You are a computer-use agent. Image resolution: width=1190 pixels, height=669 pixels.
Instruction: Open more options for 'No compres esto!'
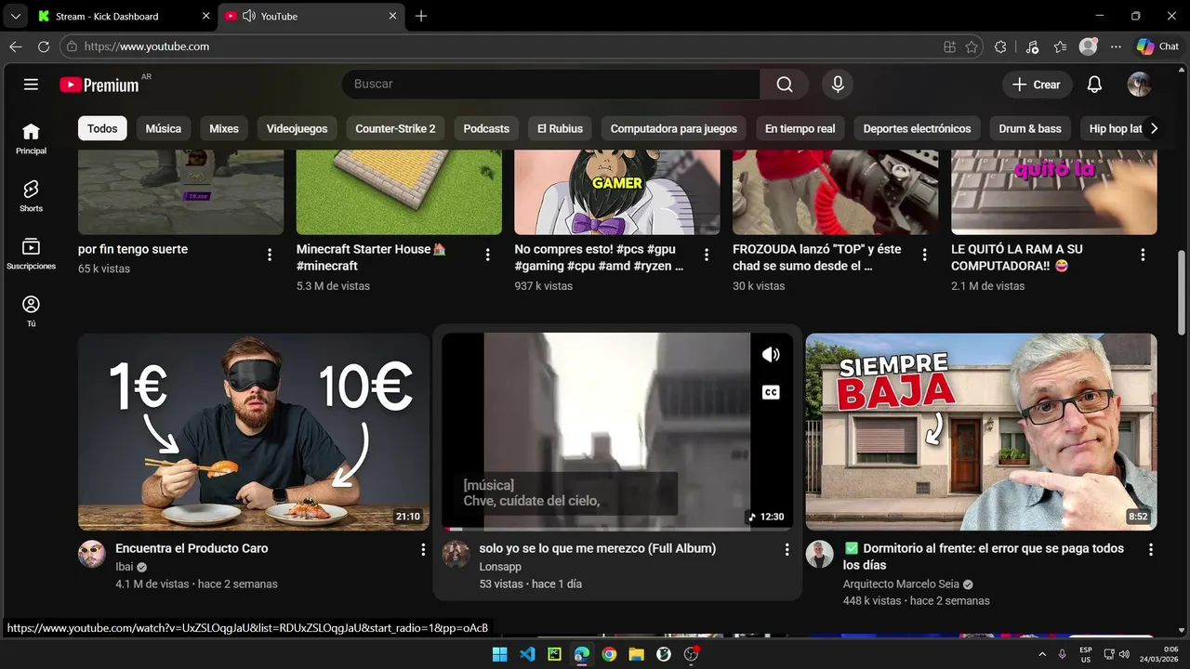pos(707,255)
